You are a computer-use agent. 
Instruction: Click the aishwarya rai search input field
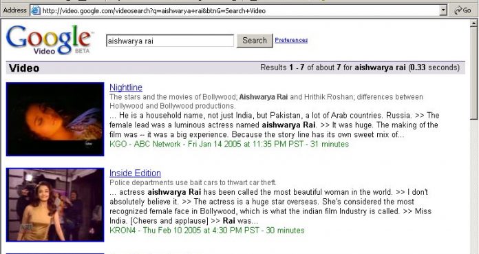(170, 41)
